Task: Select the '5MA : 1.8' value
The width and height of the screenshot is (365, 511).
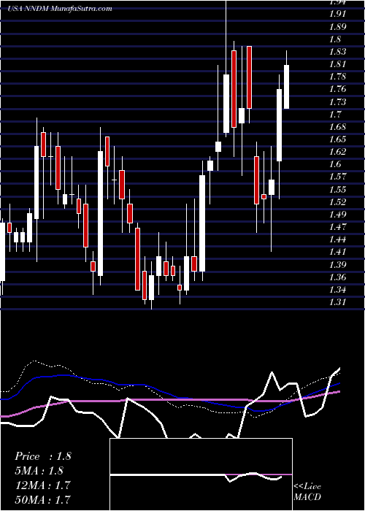Action: coord(39,471)
